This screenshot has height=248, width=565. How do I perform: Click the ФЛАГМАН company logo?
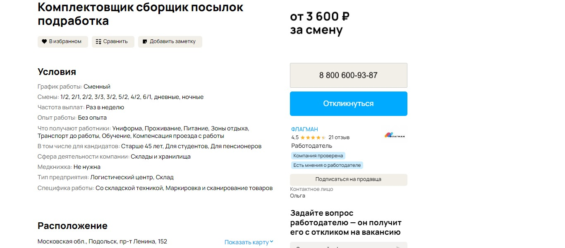pos(395,135)
